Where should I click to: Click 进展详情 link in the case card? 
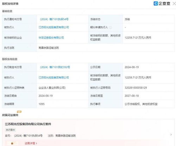(31, 143)
